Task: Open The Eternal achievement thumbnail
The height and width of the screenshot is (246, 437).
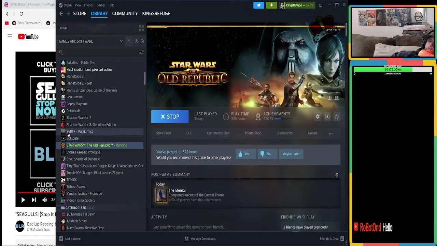Action: pyautogui.click(x=161, y=195)
